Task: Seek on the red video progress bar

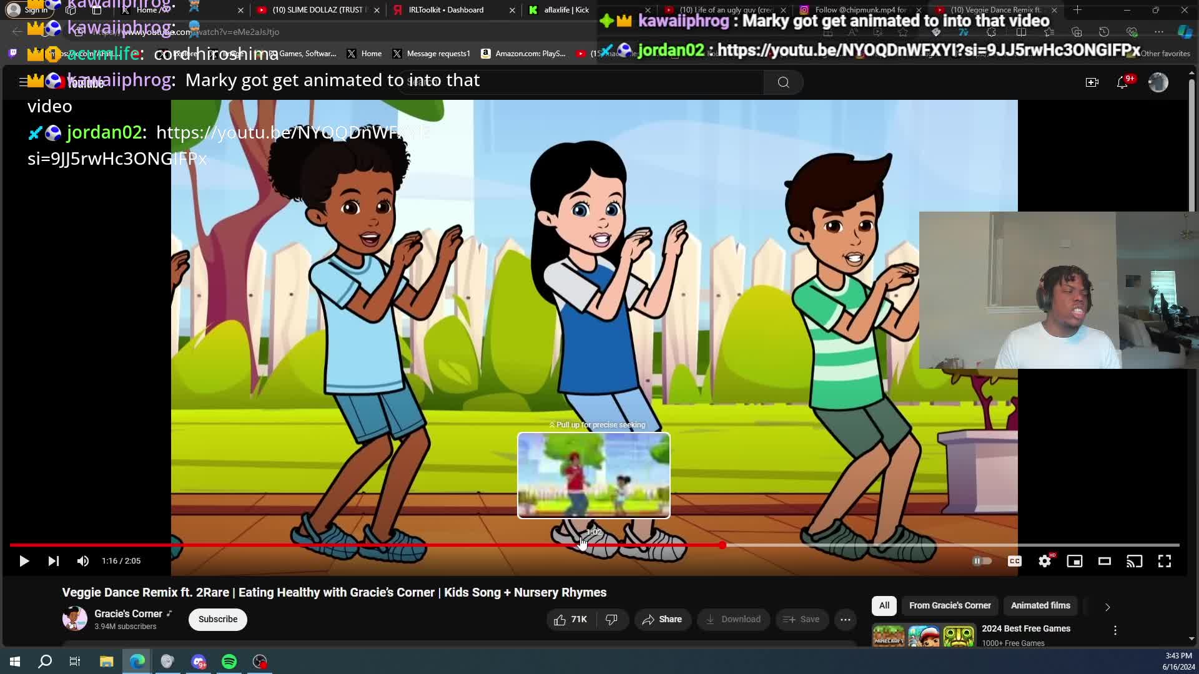Action: click(365, 545)
